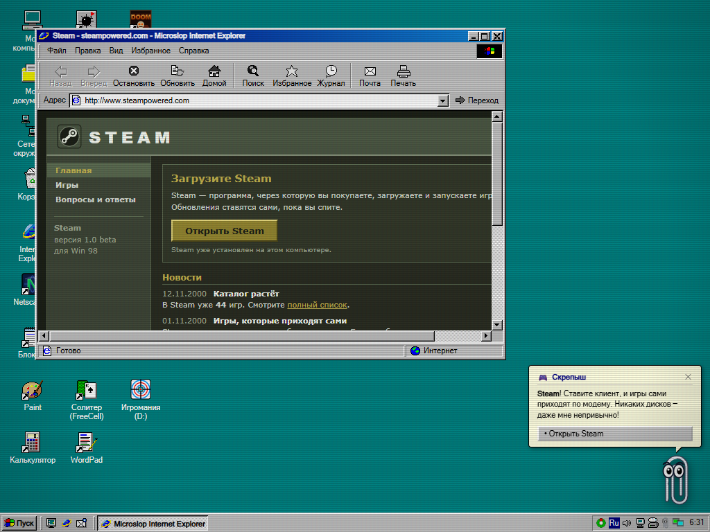Open the Избранное menu in menu bar
Viewport: 710px width, 532px height.
click(150, 51)
